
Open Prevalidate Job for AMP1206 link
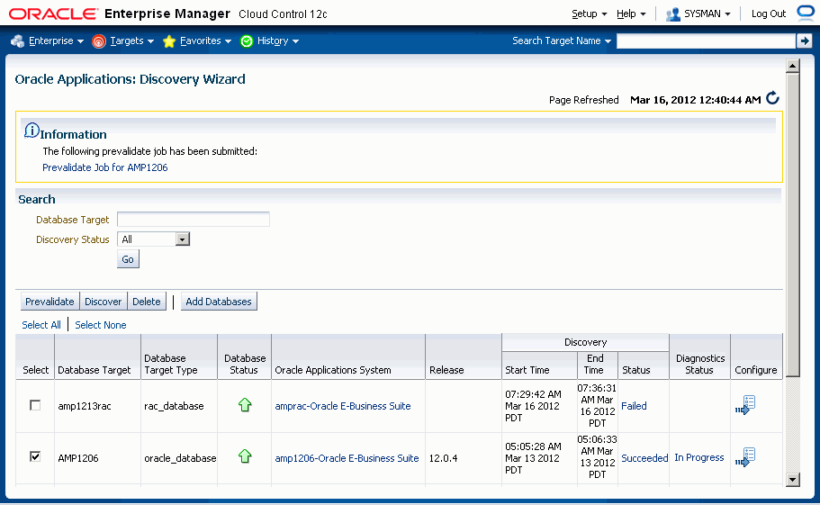tap(105, 167)
